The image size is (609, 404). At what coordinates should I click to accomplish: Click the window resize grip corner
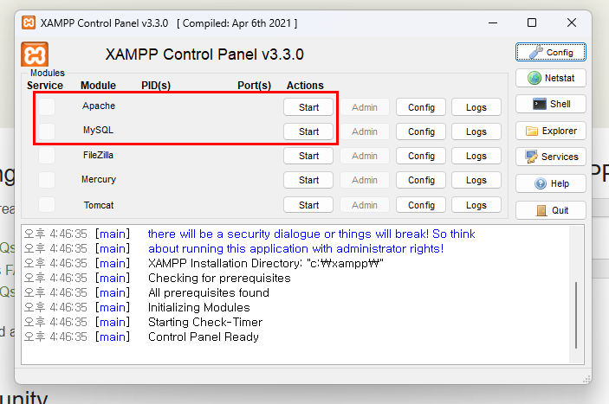tap(586, 380)
